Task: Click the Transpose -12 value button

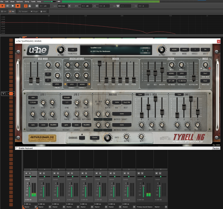Action: pos(72,49)
